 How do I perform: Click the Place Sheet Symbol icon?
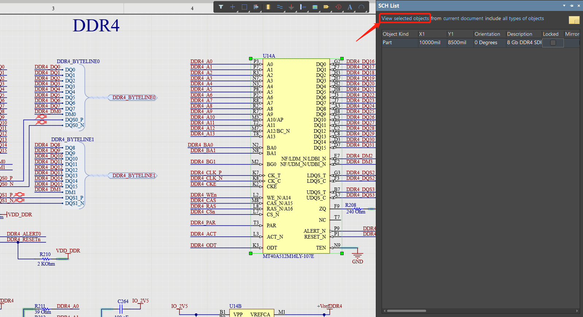(x=315, y=7)
